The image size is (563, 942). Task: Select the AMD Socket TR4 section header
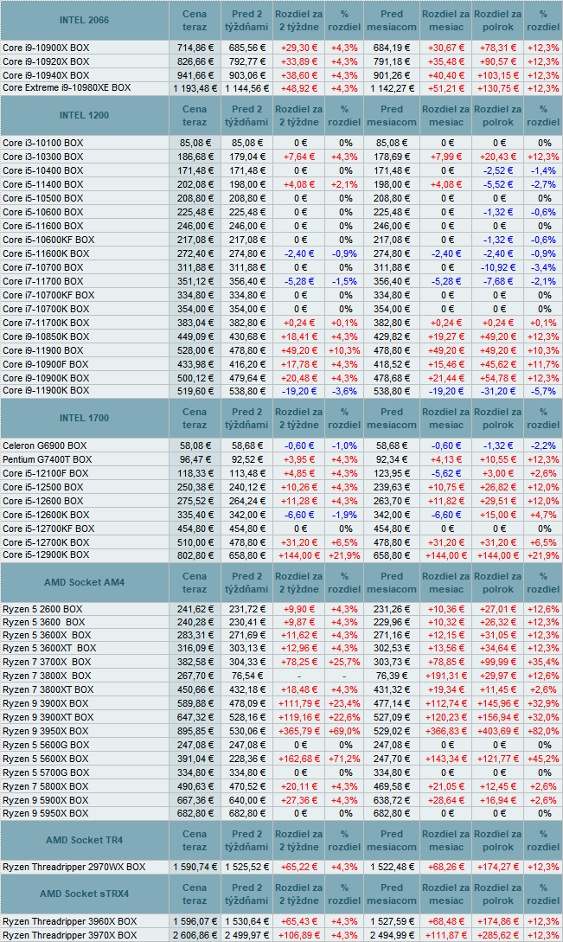(84, 840)
